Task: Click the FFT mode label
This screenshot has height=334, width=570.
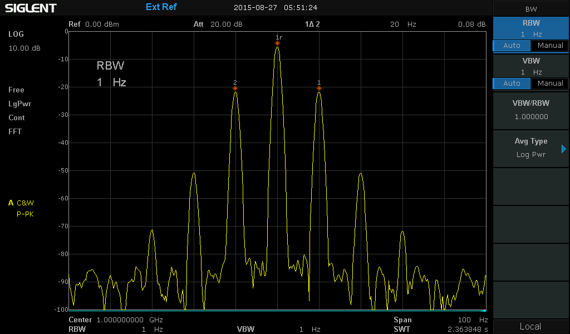Action: tap(15, 131)
